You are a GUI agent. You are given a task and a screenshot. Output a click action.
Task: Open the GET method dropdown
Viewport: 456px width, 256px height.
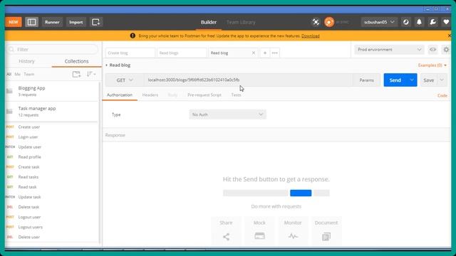[125, 80]
